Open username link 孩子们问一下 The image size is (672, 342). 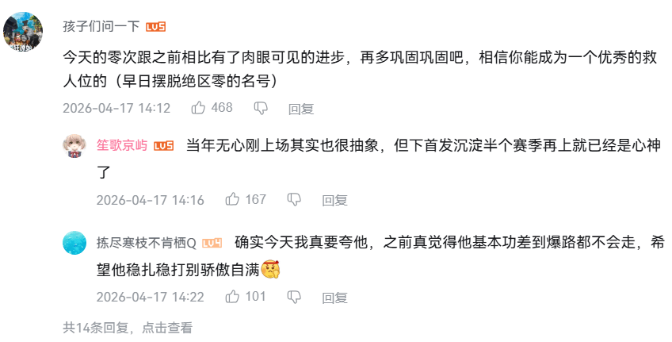[x=101, y=27]
